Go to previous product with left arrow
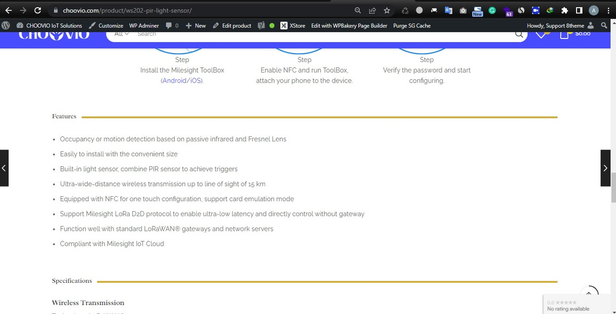Screen dimensions: 616x314 [x=4, y=168]
